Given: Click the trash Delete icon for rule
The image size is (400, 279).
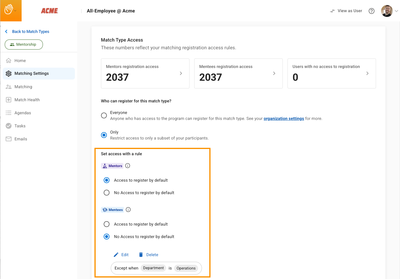Looking at the screenshot, I should [141, 255].
